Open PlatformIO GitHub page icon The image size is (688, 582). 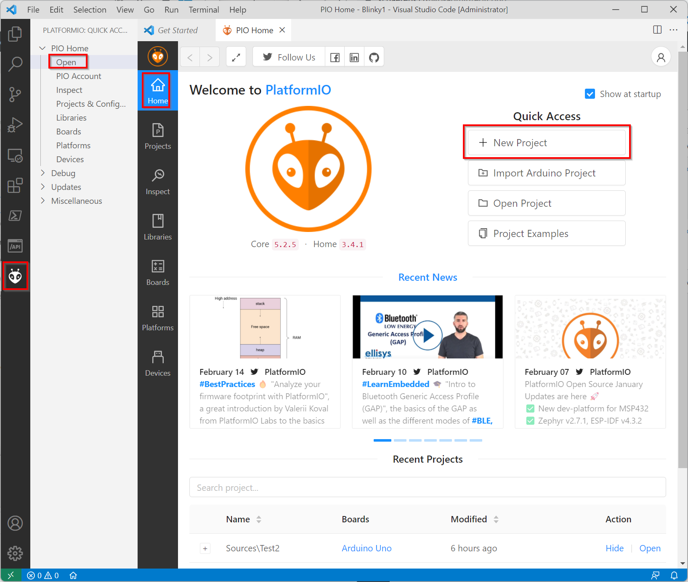tap(374, 57)
